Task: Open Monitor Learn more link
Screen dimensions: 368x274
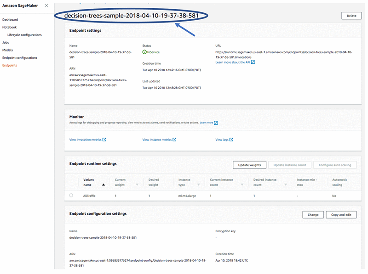Action: click(206, 123)
